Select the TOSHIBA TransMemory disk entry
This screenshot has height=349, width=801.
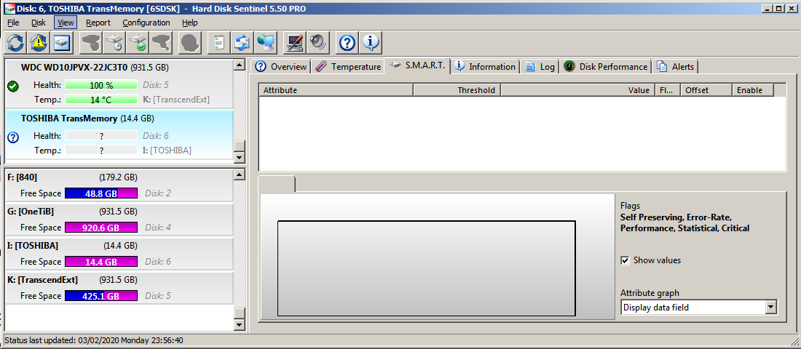[119, 135]
